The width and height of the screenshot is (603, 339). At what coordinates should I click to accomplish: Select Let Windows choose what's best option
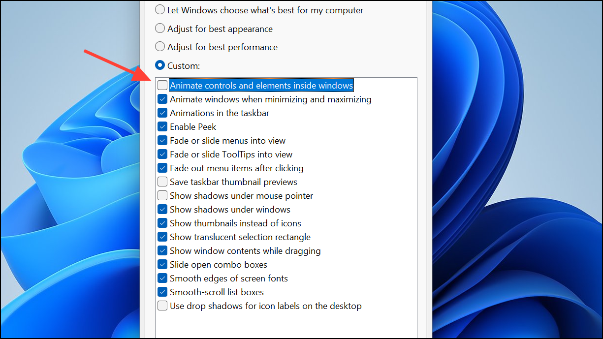pos(160,10)
